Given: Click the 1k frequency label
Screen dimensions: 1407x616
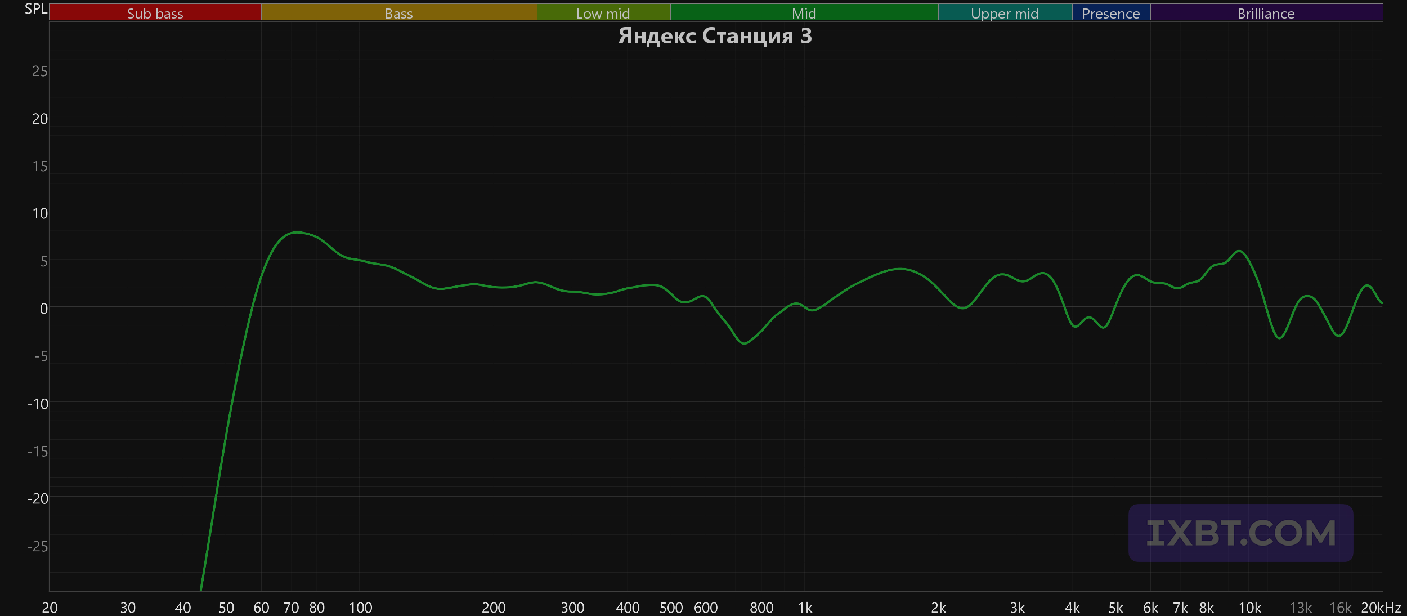Looking at the screenshot, I should tap(805, 608).
